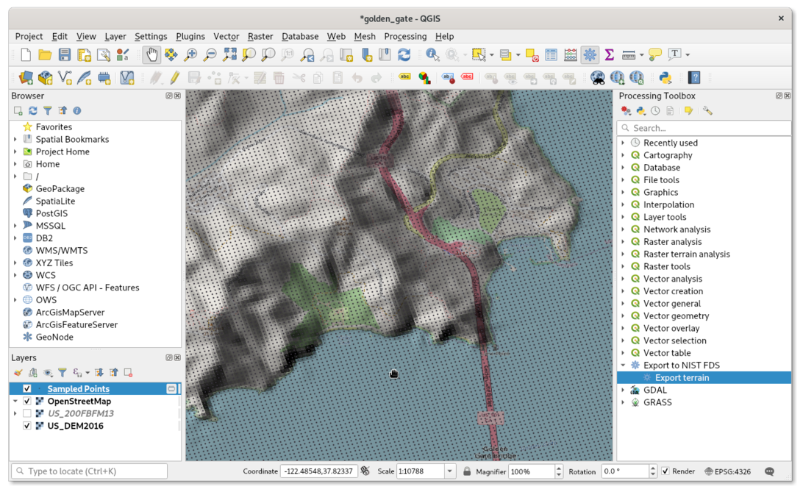803x492 pixels.
Task: Expand the GDAL provider in toolbox
Action: [x=624, y=390]
